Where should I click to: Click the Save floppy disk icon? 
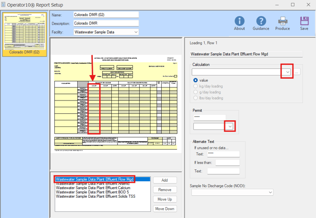coord(304,22)
